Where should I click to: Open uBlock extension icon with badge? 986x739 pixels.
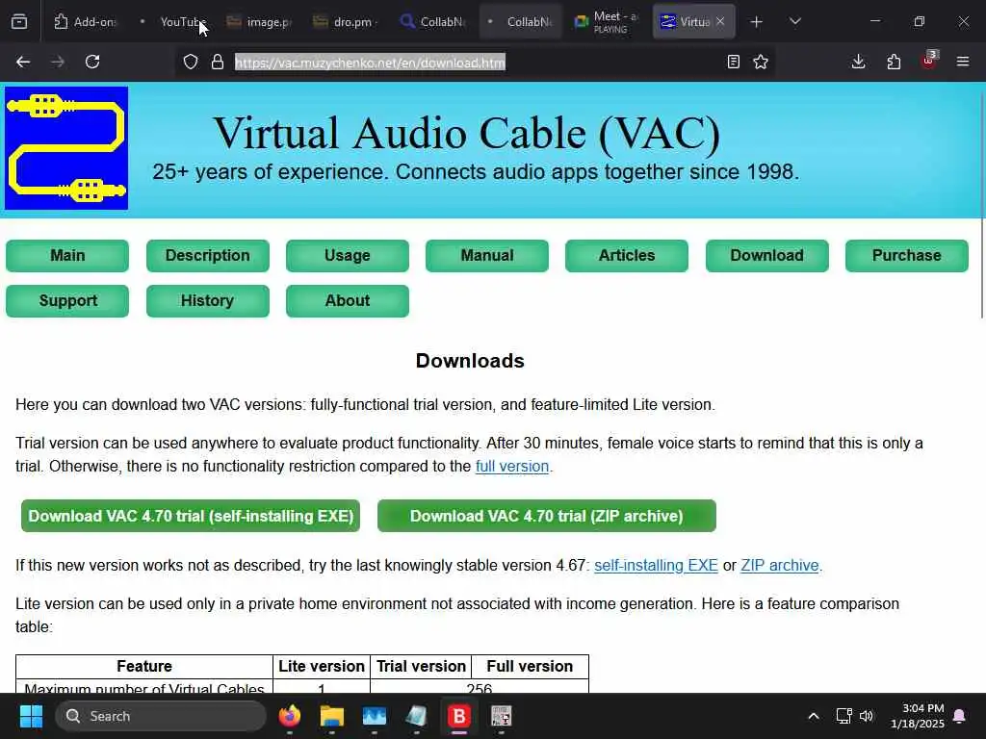tap(929, 61)
